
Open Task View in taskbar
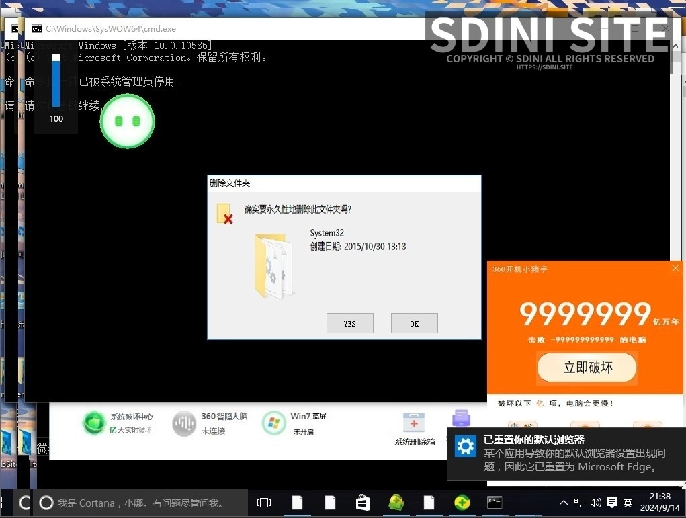264,503
